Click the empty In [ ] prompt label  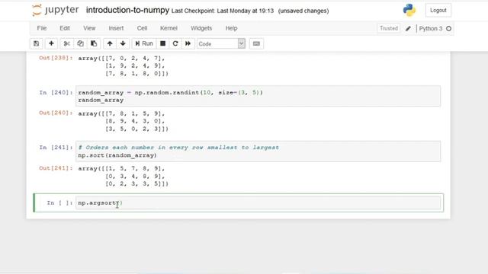[x=59, y=203]
